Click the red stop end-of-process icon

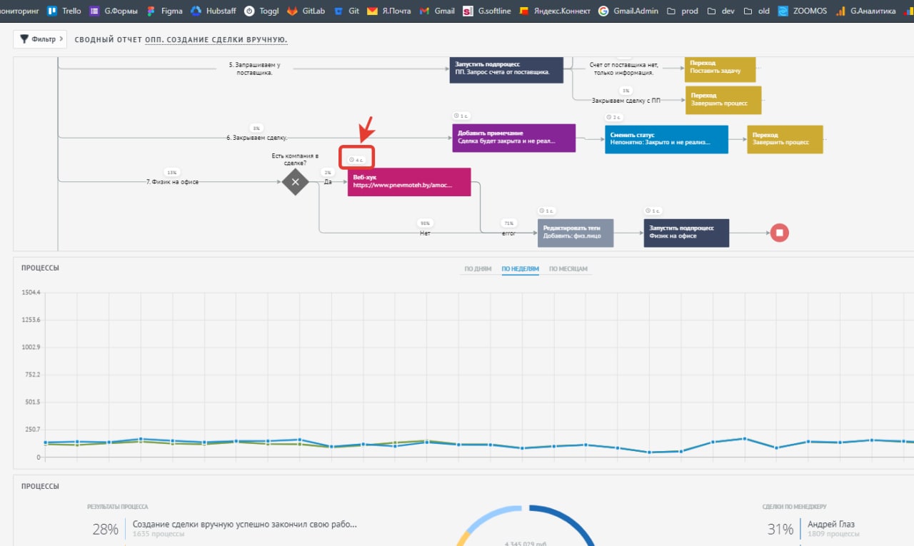point(780,233)
